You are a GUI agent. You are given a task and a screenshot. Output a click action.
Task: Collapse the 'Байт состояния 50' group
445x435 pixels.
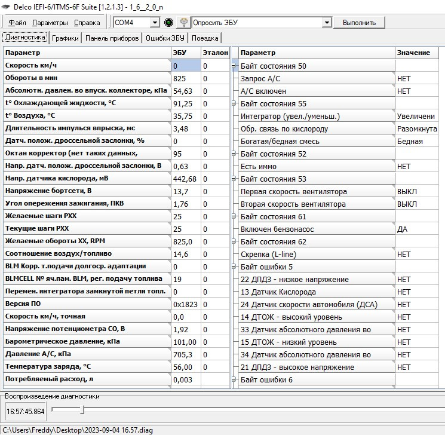(x=235, y=66)
